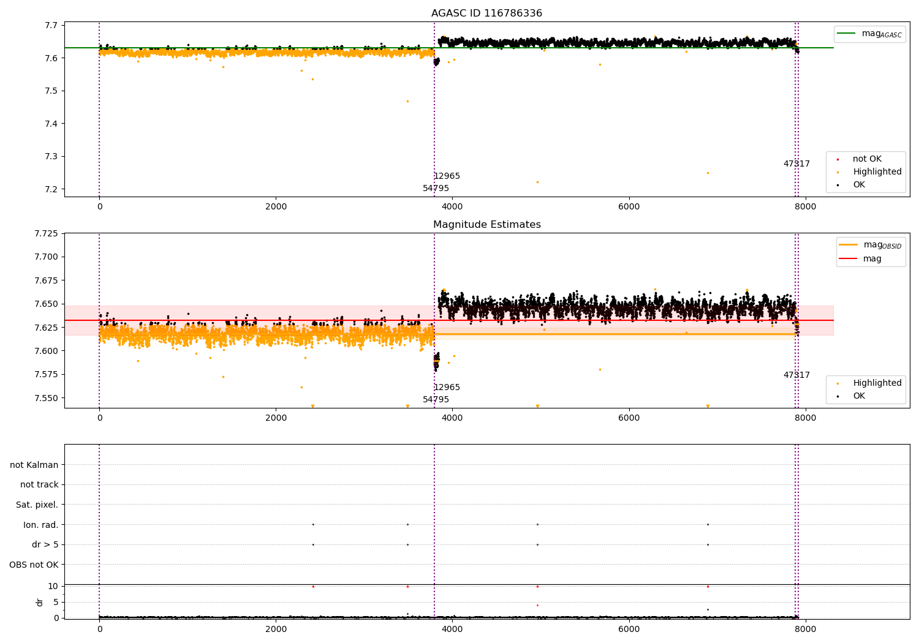Screen dimensions: 919x643
Task: Click x-tick '8000' under the bottom plot
Action: point(805,630)
